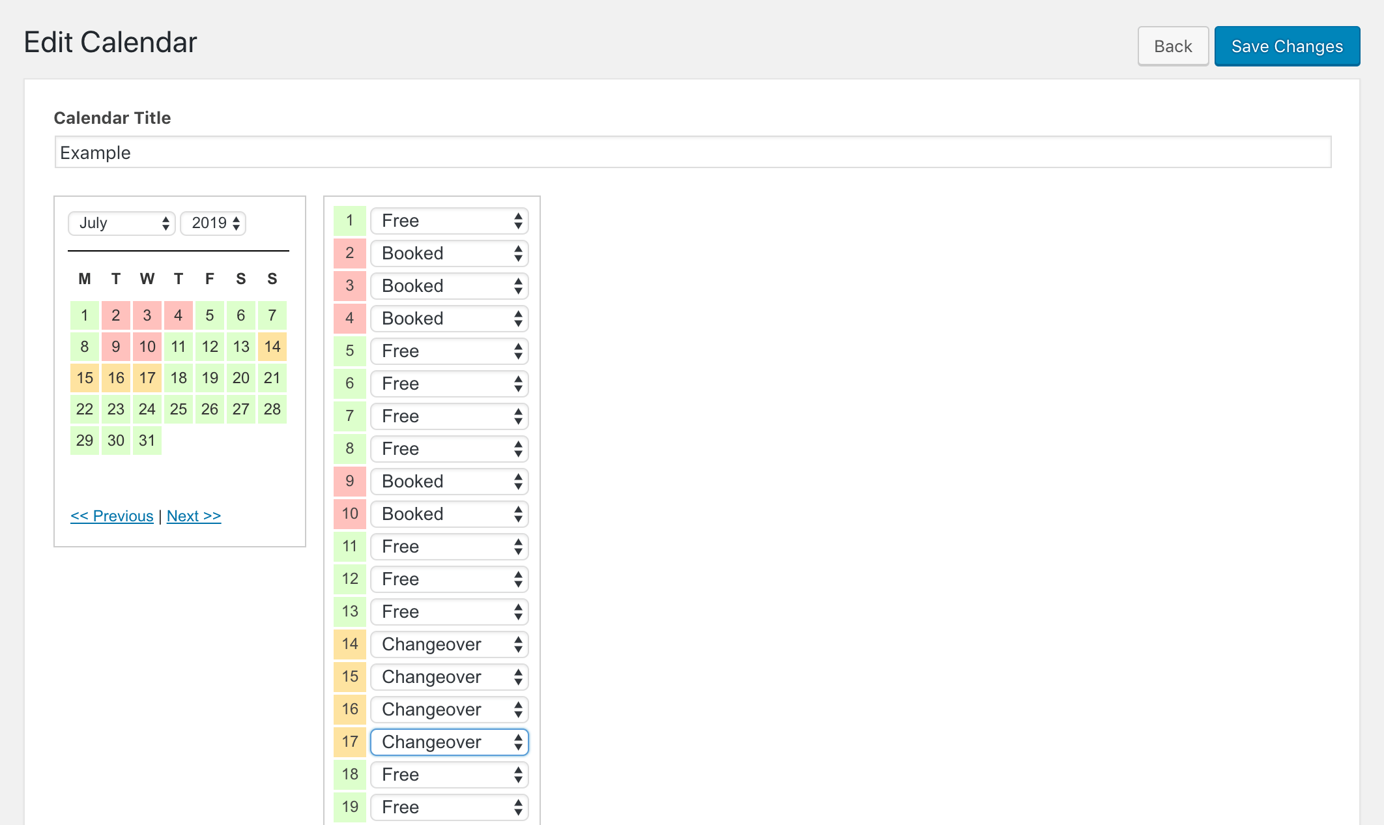Click the Previous month link

111,515
